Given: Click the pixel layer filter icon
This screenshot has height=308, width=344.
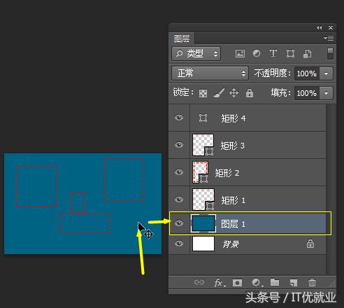Looking at the screenshot, I should pyautogui.click(x=240, y=54).
